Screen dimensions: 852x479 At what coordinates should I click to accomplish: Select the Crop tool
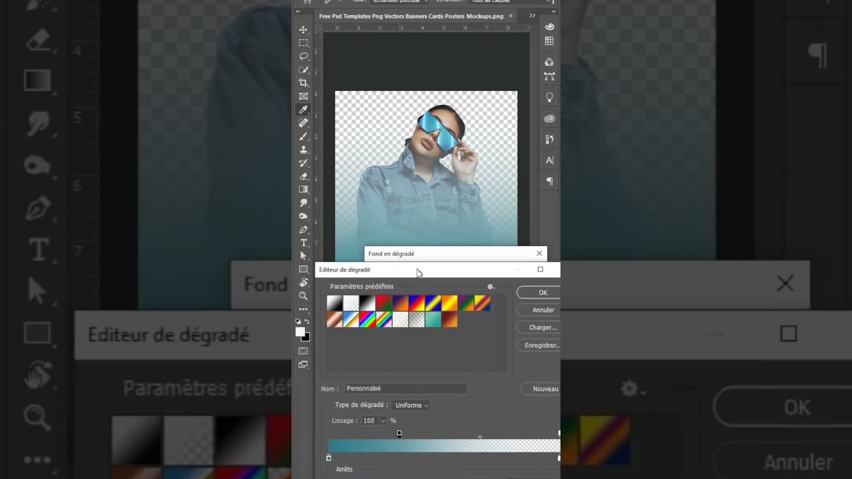point(304,83)
